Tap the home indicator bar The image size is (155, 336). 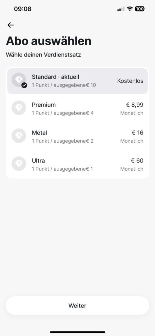(77, 332)
